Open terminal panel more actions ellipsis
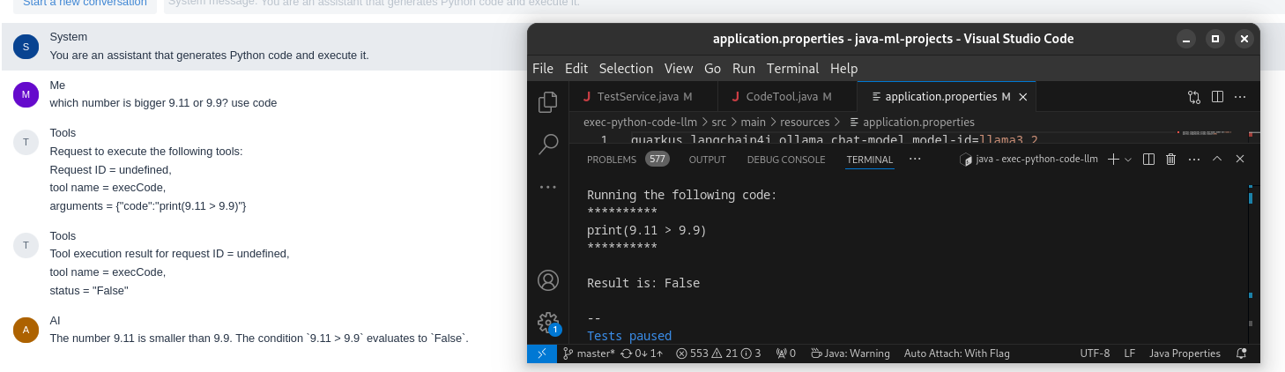Screen dimensions: 1285x372 point(1194,160)
